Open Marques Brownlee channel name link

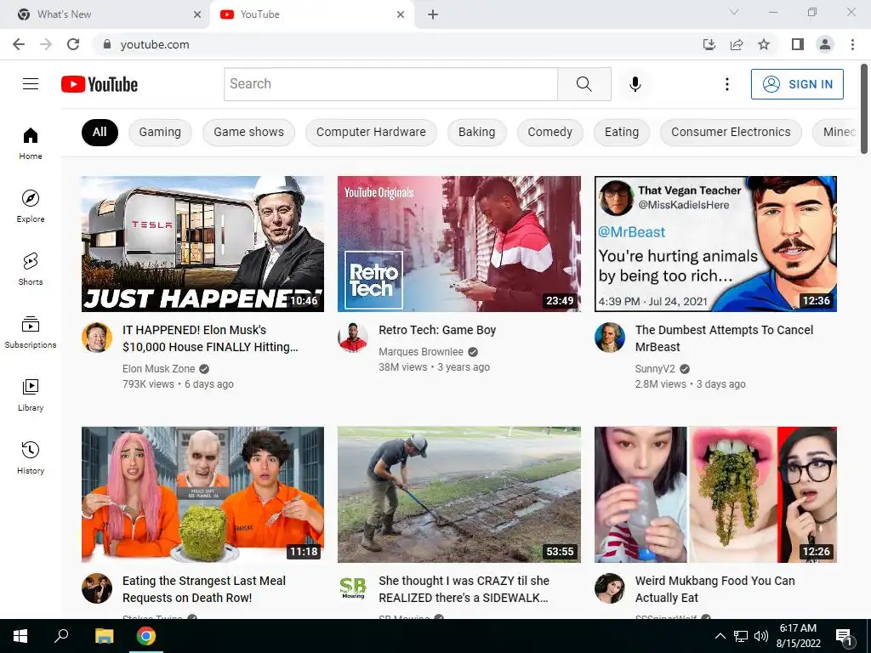coord(421,351)
